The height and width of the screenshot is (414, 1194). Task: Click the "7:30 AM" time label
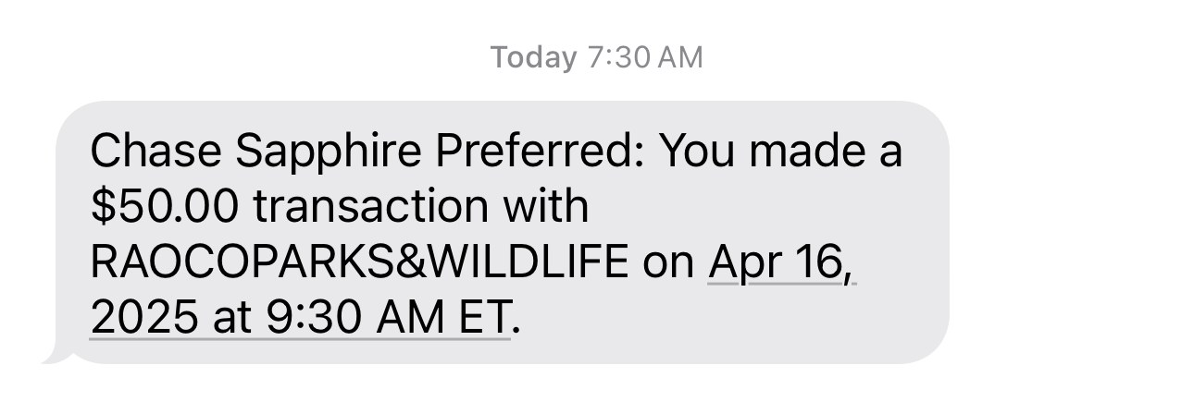click(x=645, y=57)
